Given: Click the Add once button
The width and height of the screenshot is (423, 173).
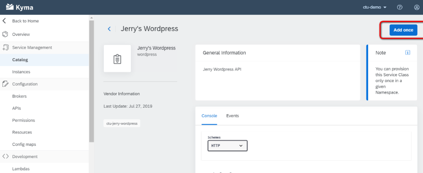Looking at the screenshot, I should [x=403, y=30].
